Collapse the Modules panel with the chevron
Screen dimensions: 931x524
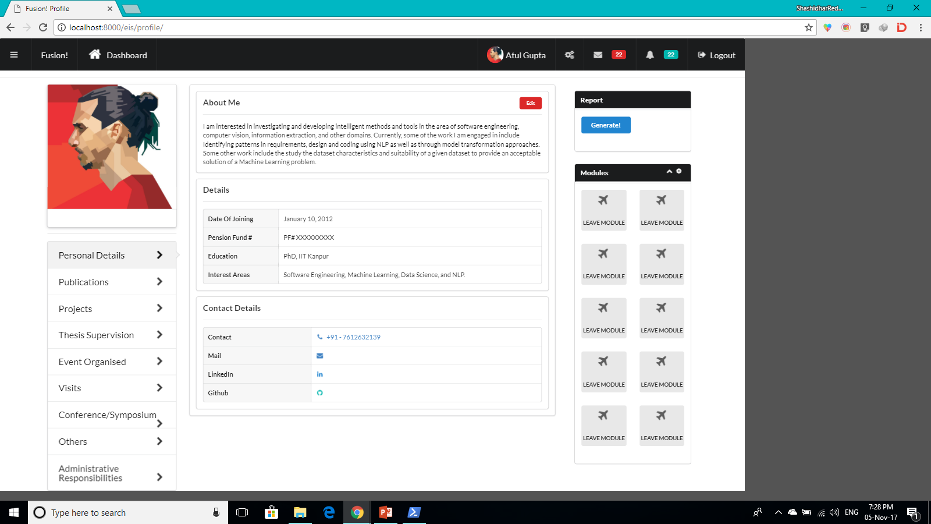coord(669,171)
